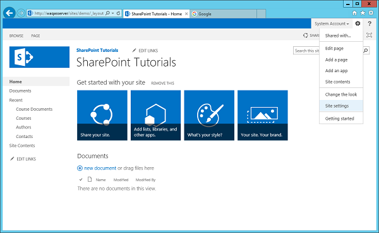Click the document Type column icon
Image resolution: width=379 pixels, height=233 pixels.
[90, 179]
